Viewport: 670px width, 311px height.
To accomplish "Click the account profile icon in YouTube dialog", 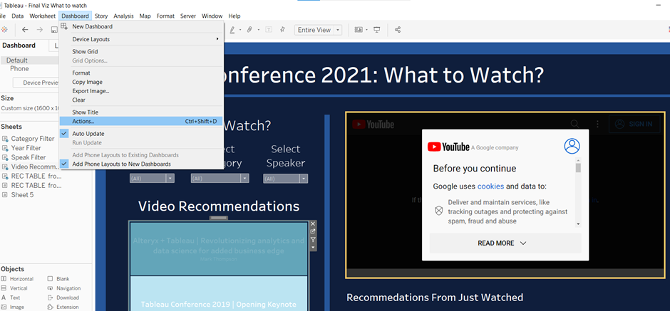I will pyautogui.click(x=572, y=146).
